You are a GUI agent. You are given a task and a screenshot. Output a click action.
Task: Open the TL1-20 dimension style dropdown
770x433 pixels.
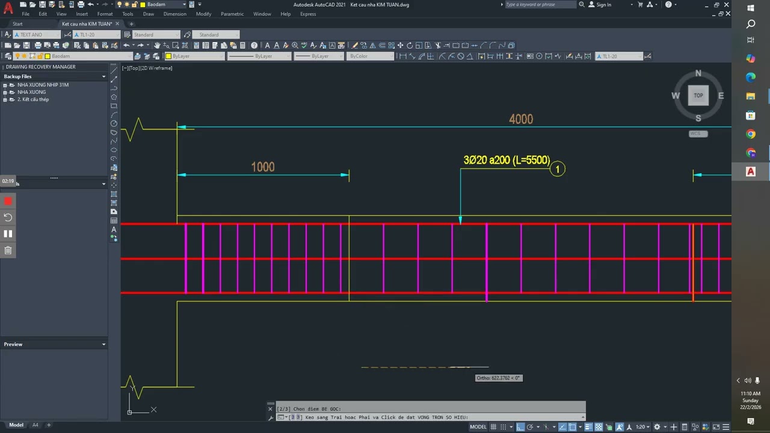click(x=96, y=34)
